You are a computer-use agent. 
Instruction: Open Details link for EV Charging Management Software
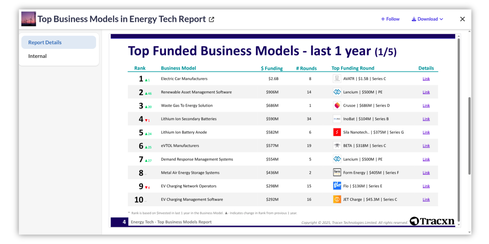426,200
